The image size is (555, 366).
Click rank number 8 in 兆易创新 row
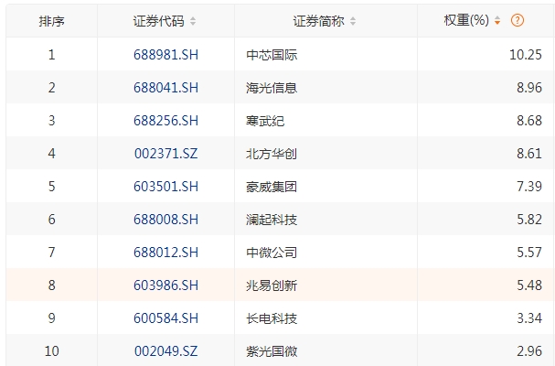tap(52, 285)
